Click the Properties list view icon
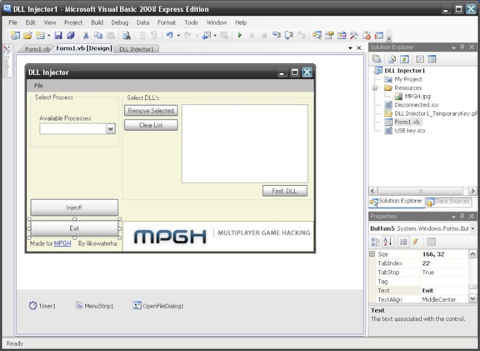The width and height of the screenshot is (480, 351). (403, 241)
